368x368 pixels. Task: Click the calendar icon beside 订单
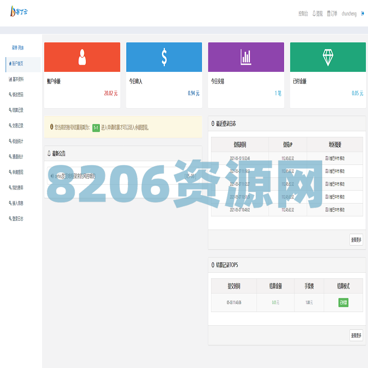click(329, 14)
